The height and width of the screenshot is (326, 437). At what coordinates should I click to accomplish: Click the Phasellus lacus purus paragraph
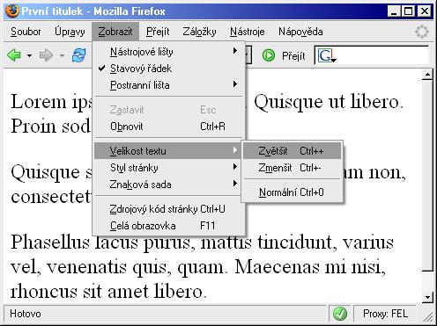(202, 267)
